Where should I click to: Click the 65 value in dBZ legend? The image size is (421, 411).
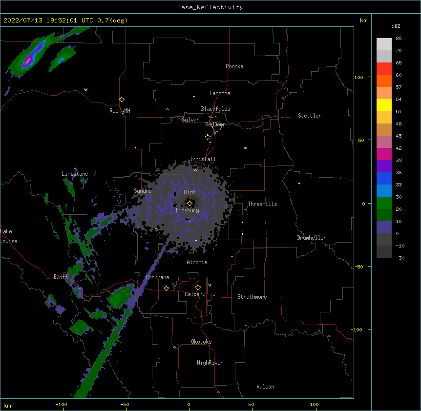click(399, 62)
